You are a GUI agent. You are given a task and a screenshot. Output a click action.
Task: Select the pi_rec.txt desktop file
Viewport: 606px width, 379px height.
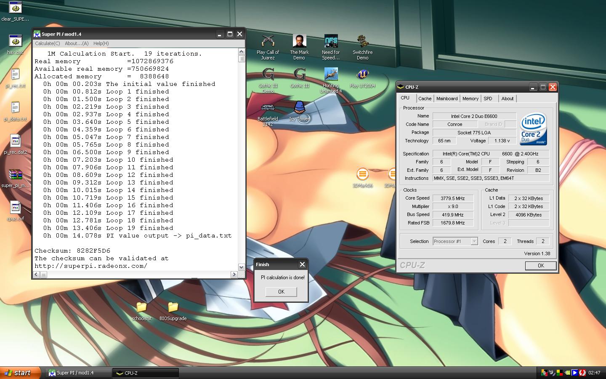[x=15, y=78]
